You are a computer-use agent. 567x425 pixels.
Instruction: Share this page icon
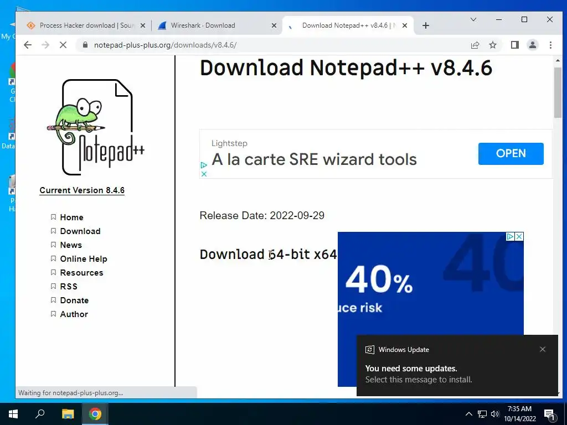pos(475,45)
